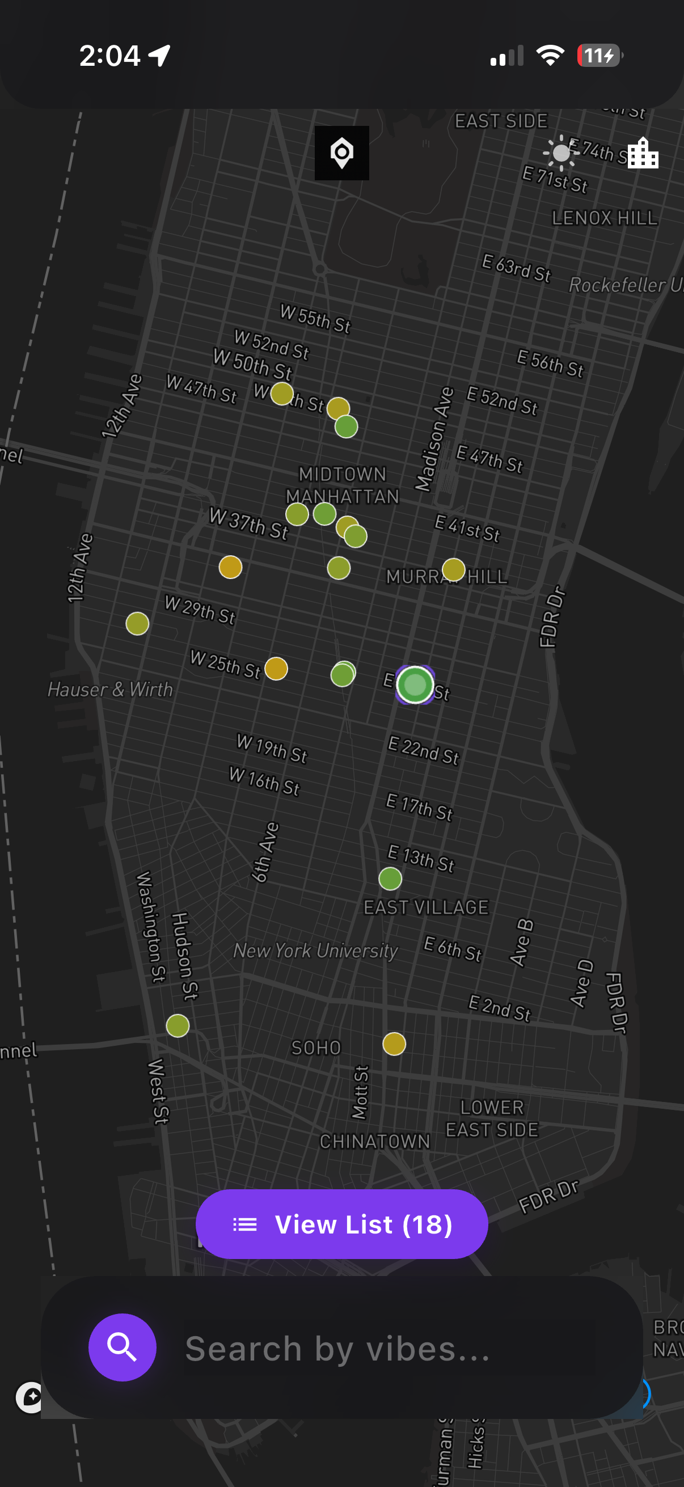Viewport: 684px width, 1487px height.
Task: Tap the CHINATOWN neighborhood label
Action: [375, 1141]
